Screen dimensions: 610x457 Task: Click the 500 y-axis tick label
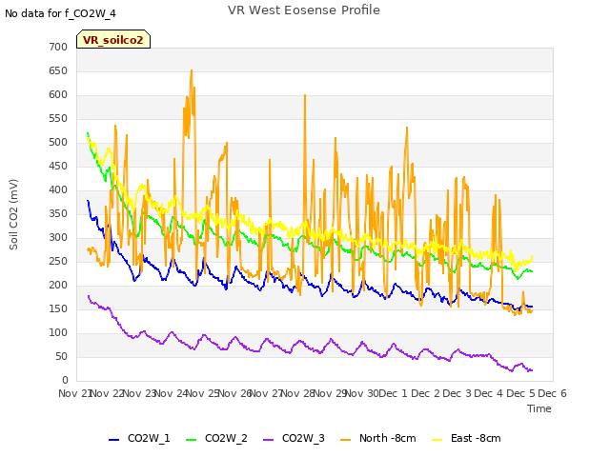[58, 142]
